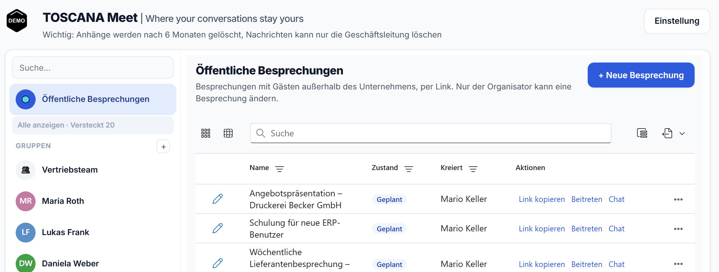Open Chat for Wöchentliche Lieferantenbesprechung

[x=616, y=264]
